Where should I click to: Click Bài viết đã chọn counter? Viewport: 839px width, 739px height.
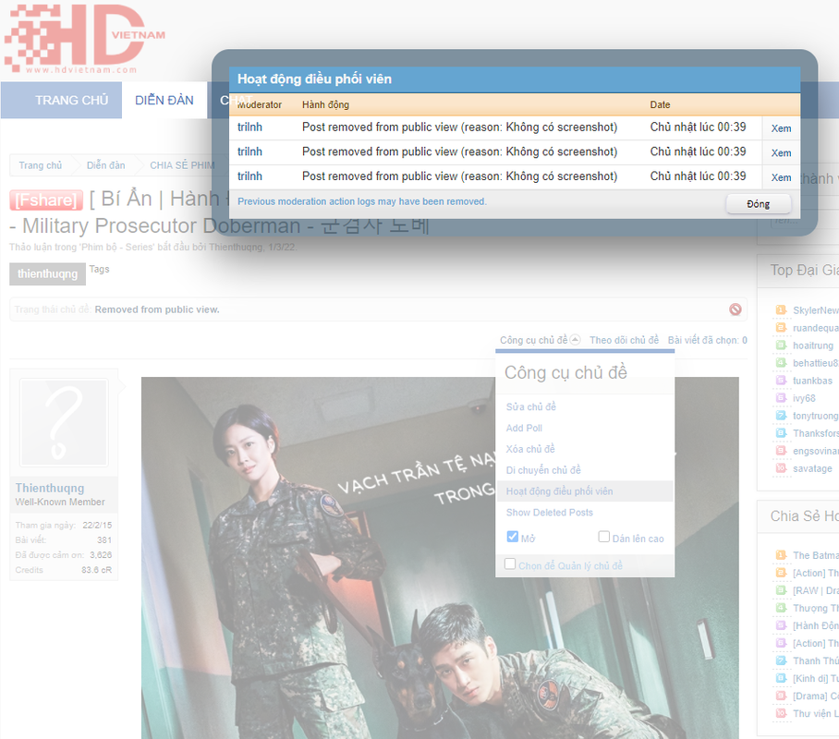(x=708, y=340)
